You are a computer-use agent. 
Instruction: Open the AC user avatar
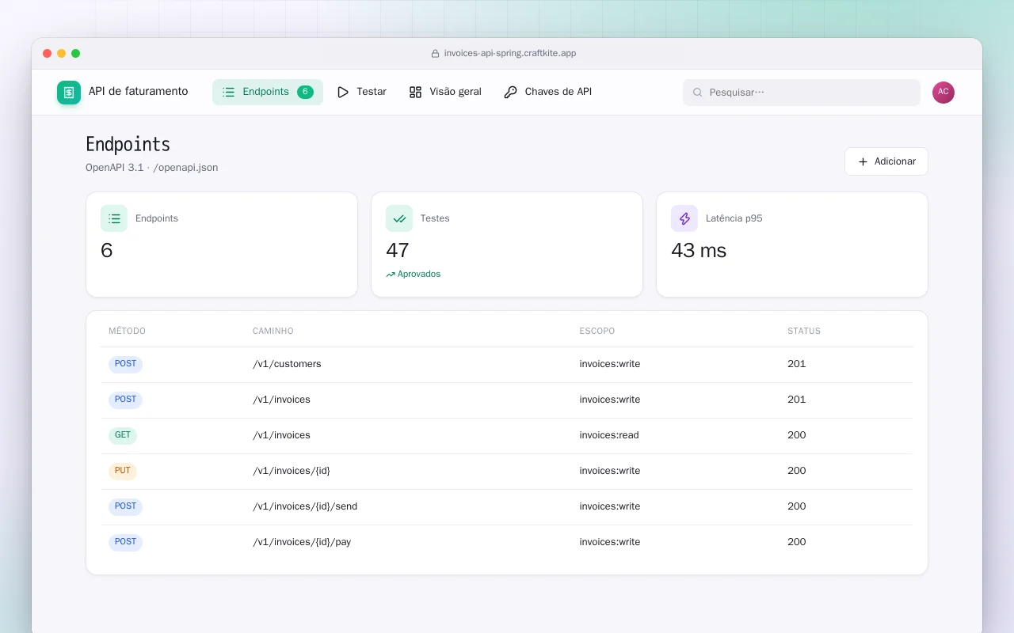coord(943,93)
